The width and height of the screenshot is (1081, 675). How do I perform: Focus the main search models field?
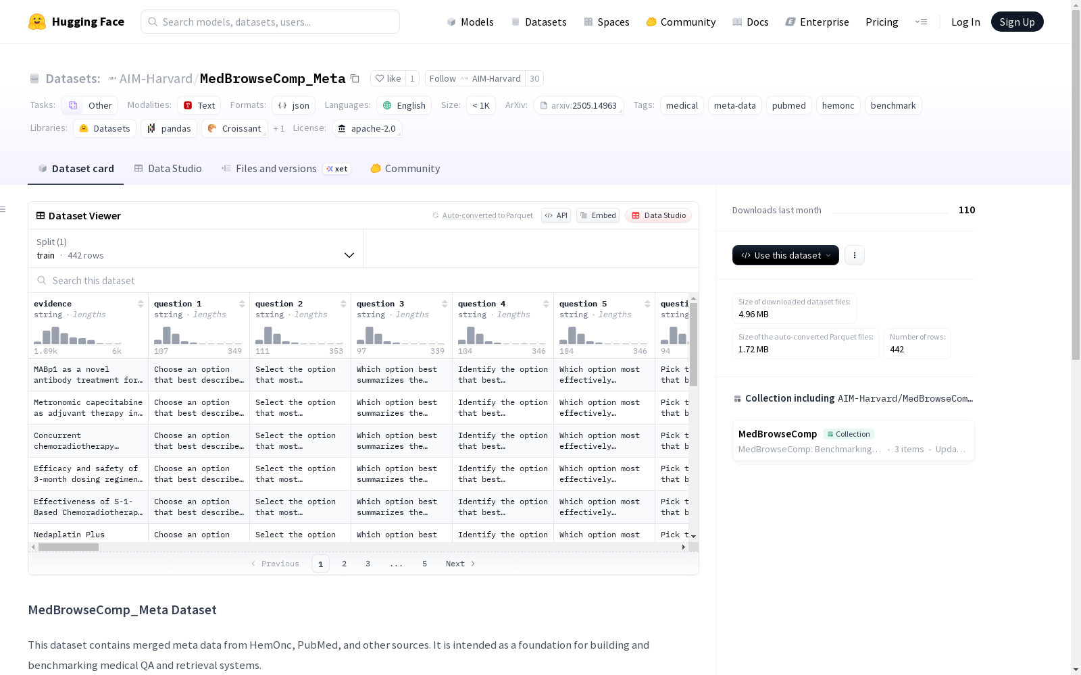270,22
